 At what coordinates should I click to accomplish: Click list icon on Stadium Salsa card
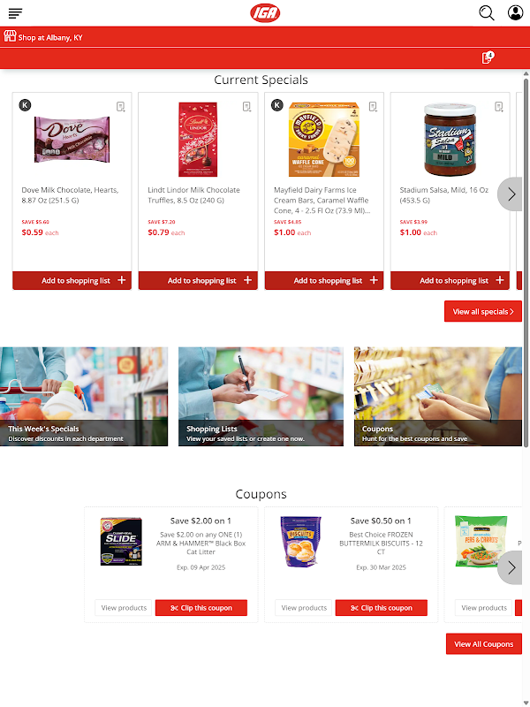click(x=498, y=106)
